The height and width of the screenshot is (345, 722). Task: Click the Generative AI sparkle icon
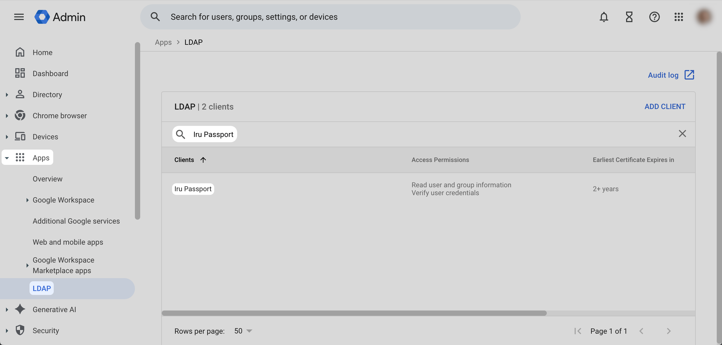[x=20, y=309]
